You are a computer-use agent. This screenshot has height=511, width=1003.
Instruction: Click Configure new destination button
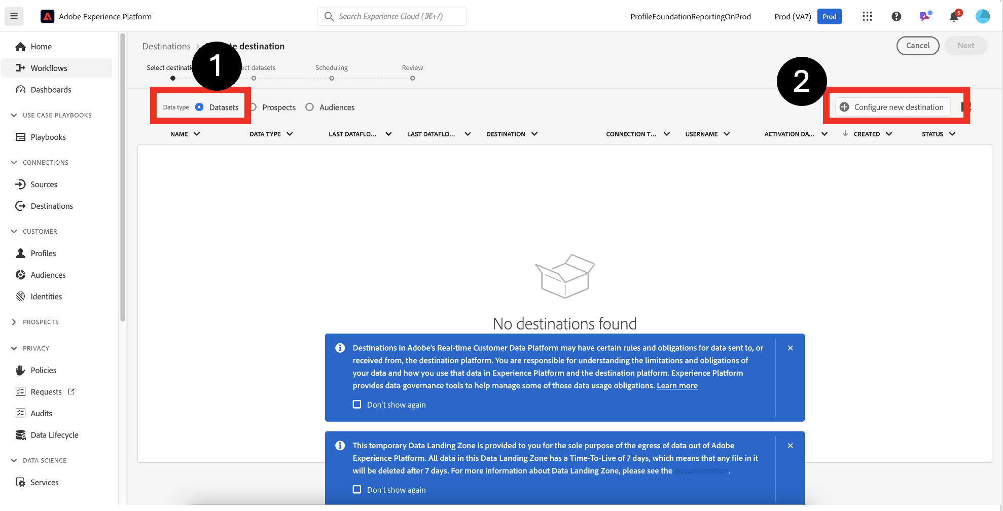click(892, 107)
